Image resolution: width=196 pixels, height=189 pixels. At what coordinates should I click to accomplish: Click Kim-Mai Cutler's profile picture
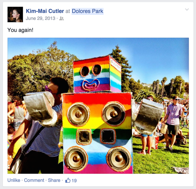coord(15,14)
